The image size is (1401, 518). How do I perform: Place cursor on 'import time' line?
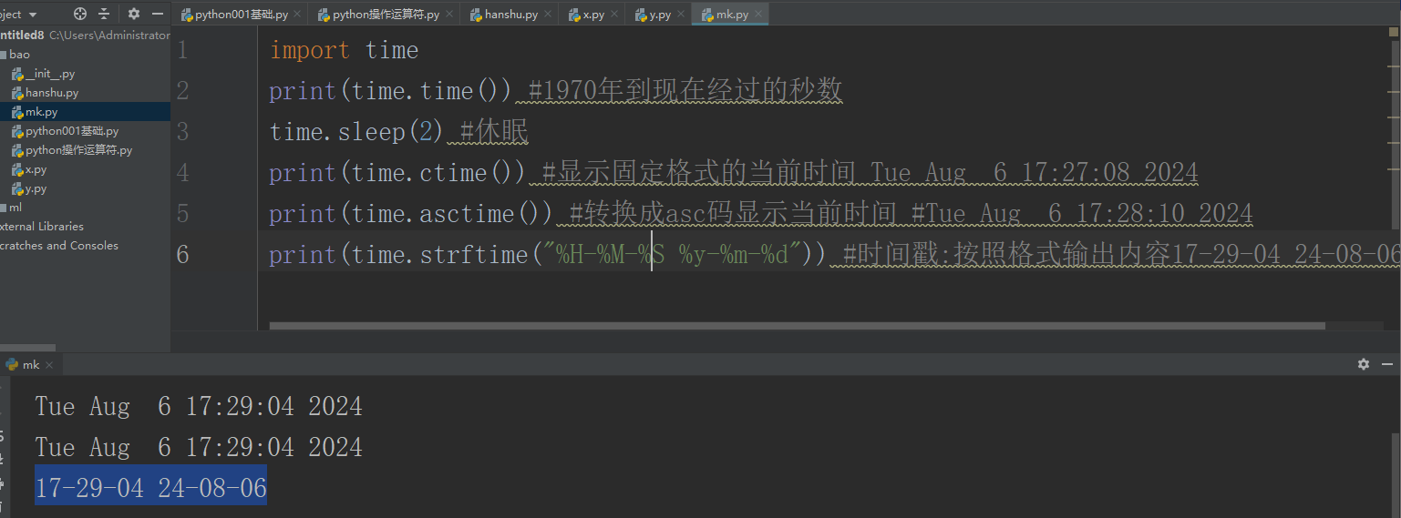pyautogui.click(x=344, y=50)
